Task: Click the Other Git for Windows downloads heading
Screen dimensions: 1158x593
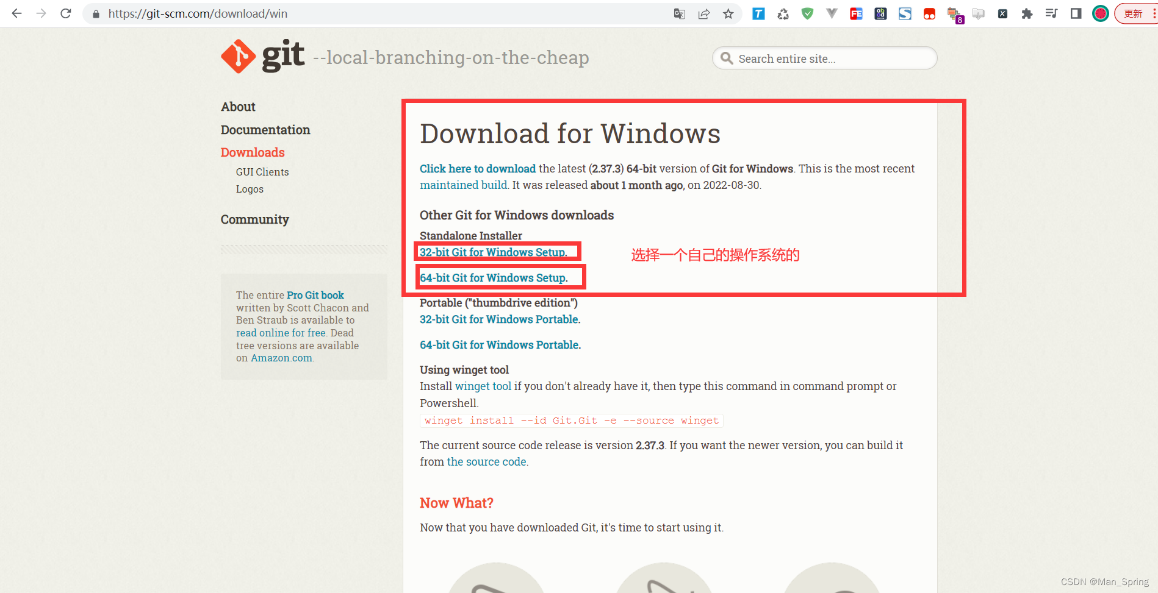Action: pos(517,215)
